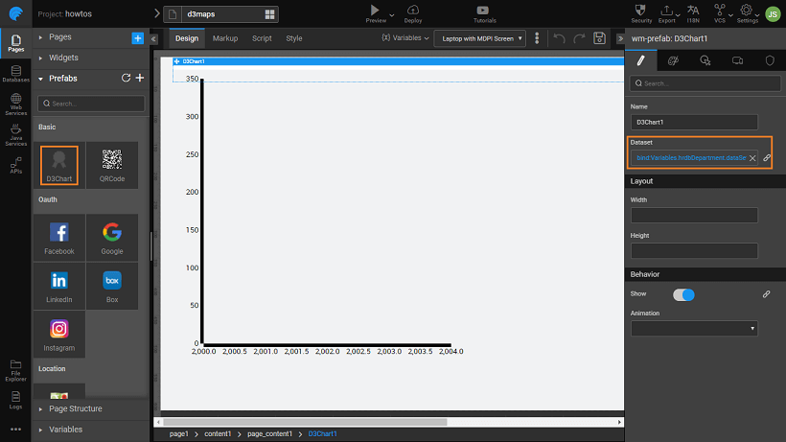
Task: Open the Java Services sidebar section
Action: tap(15, 135)
